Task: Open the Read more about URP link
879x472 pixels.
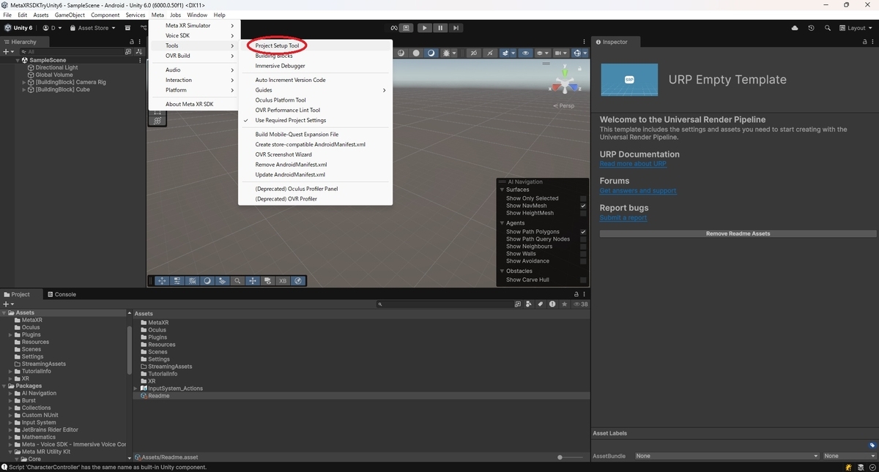Action: (633, 164)
